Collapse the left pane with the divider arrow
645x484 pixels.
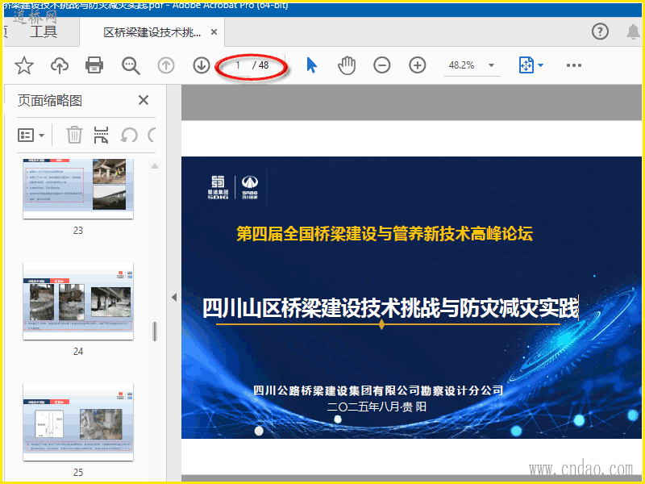173,297
